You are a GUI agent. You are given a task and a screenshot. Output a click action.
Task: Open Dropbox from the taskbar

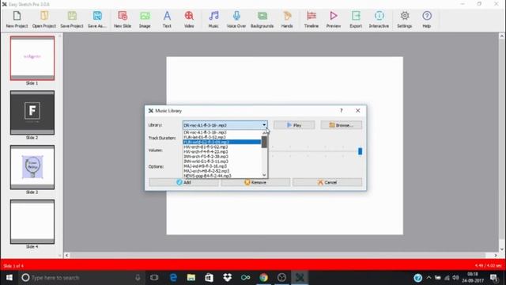click(228, 278)
